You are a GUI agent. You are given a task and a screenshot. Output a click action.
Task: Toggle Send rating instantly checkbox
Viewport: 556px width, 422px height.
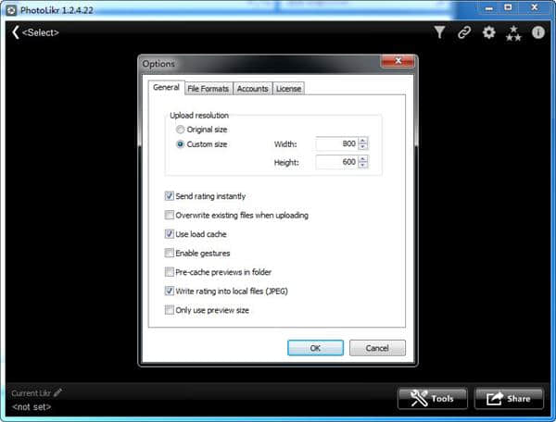tap(169, 196)
